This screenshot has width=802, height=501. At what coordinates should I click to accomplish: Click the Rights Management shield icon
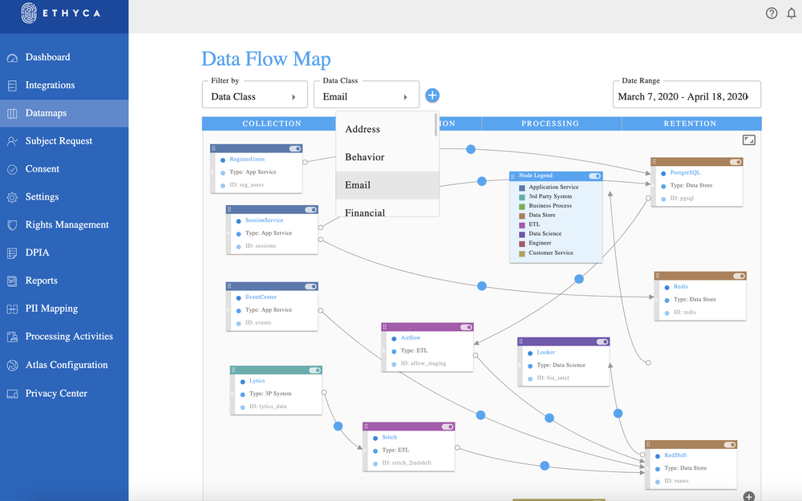(12, 225)
